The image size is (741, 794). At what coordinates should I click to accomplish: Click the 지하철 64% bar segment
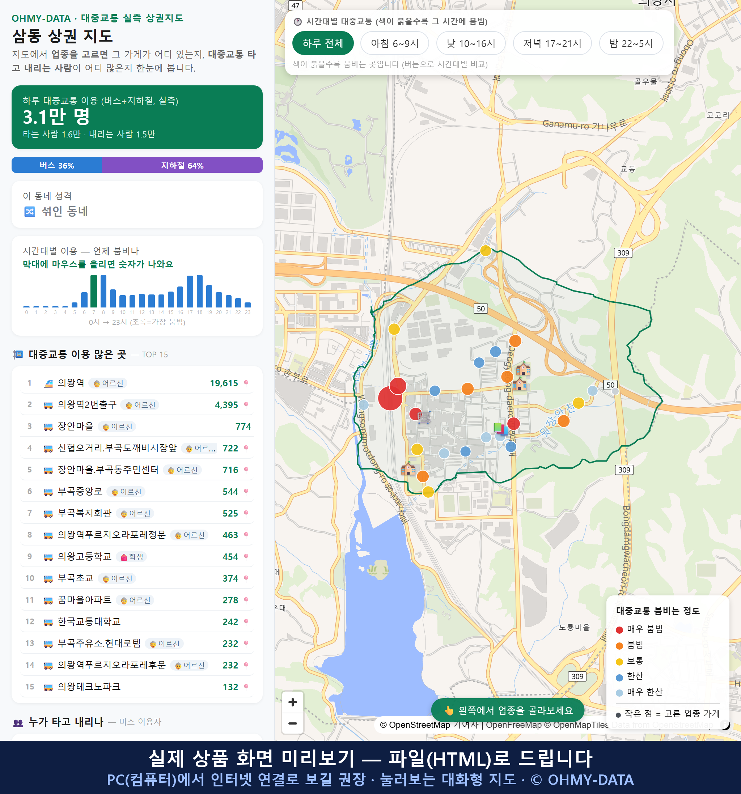tap(182, 165)
